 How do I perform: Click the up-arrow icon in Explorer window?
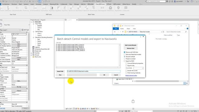(123, 32)
